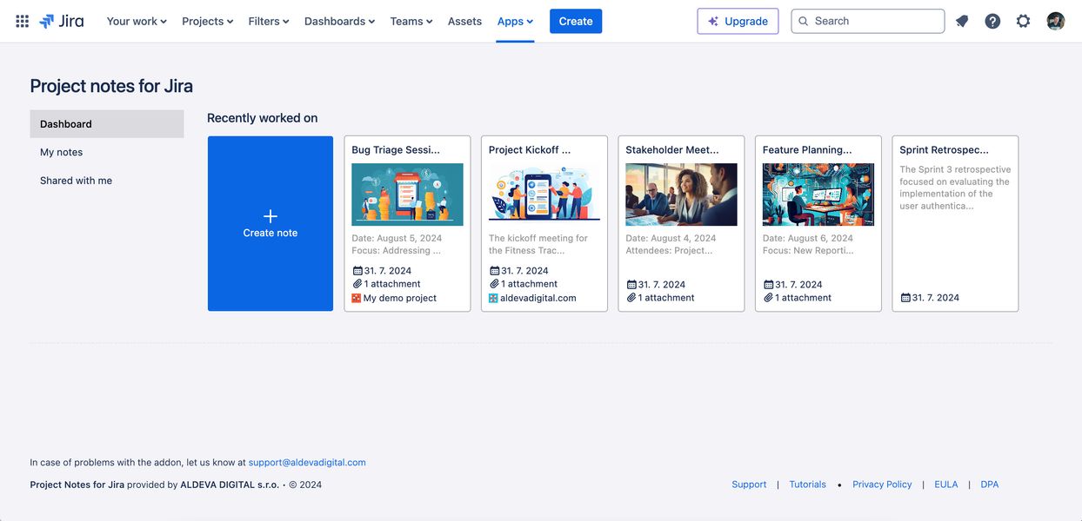The image size is (1082, 521).
Task: Open Stakeholder Meeting thumbnail image
Action: tap(681, 195)
